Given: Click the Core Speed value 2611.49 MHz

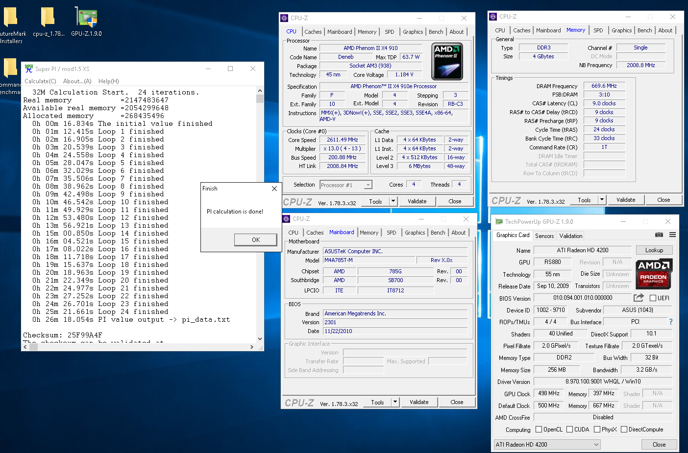Looking at the screenshot, I should (343, 140).
